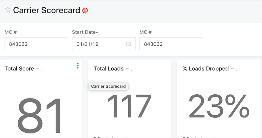Select the Total Score widget title

(x=24, y=68)
